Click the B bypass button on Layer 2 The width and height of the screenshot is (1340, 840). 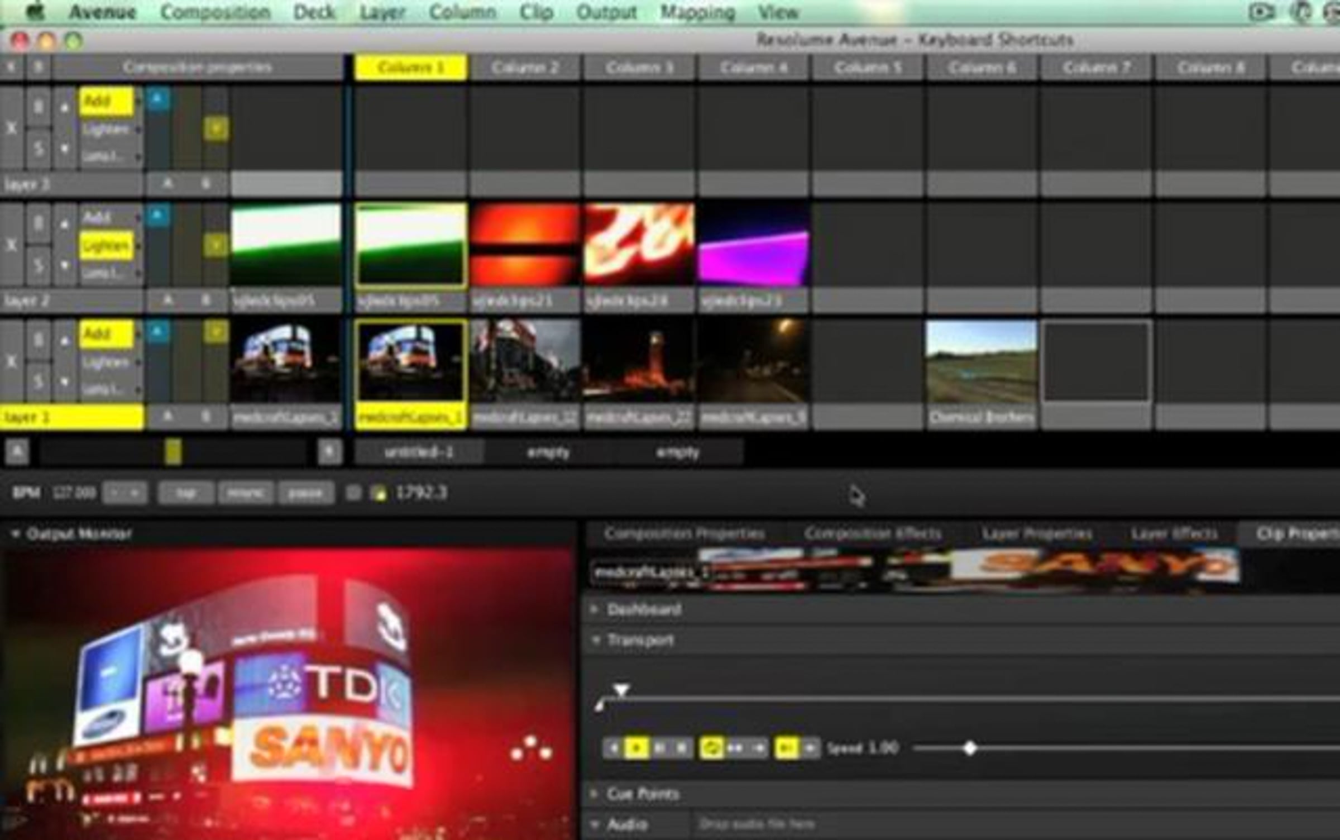(x=38, y=223)
